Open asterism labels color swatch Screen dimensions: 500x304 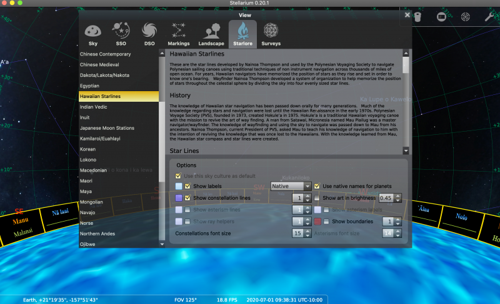(317, 210)
